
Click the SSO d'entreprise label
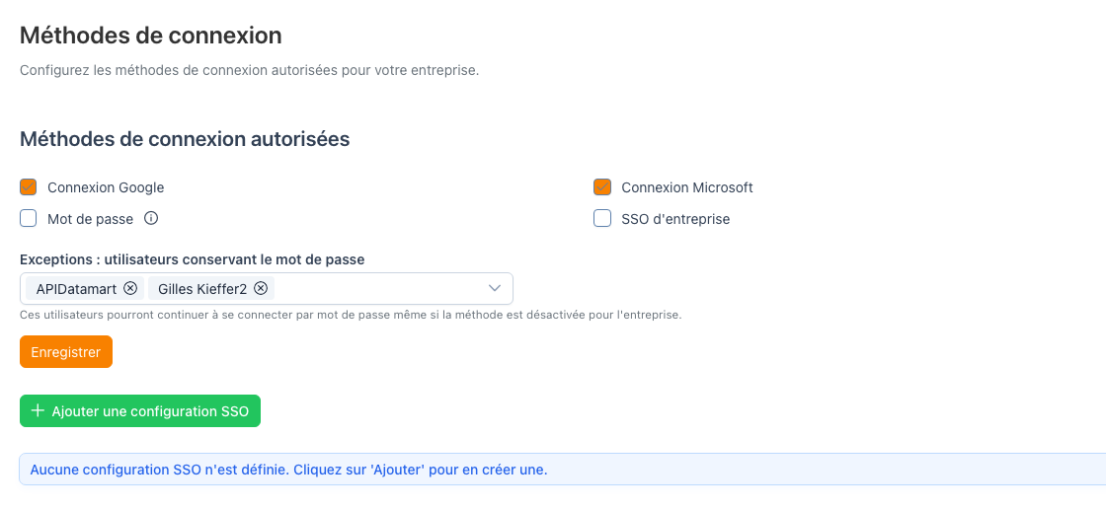(675, 218)
